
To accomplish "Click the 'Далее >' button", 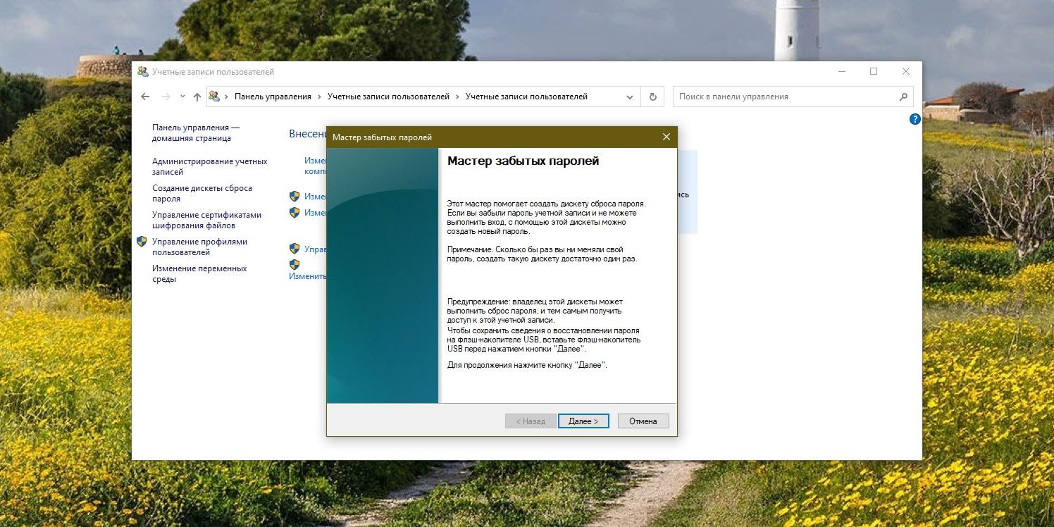I will point(583,421).
